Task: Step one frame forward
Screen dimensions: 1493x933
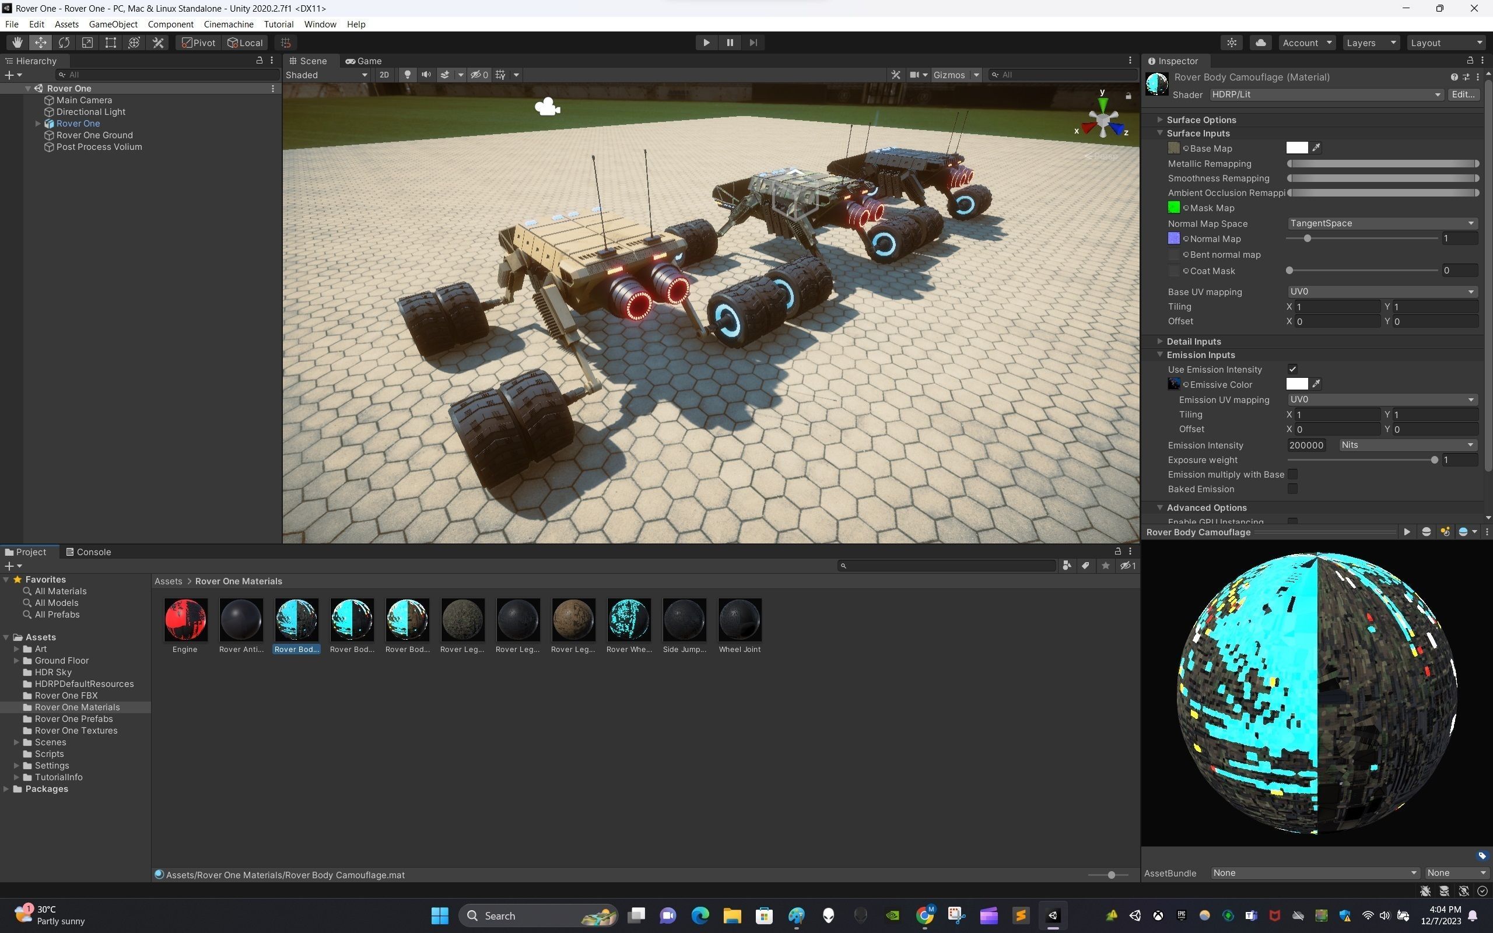Action: click(x=753, y=43)
